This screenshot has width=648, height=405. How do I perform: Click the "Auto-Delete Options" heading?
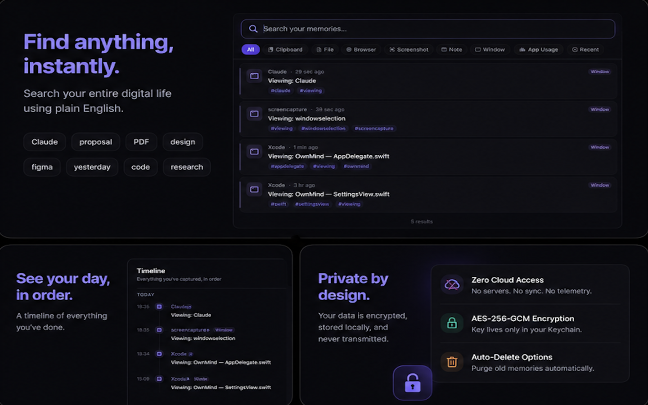click(x=512, y=357)
